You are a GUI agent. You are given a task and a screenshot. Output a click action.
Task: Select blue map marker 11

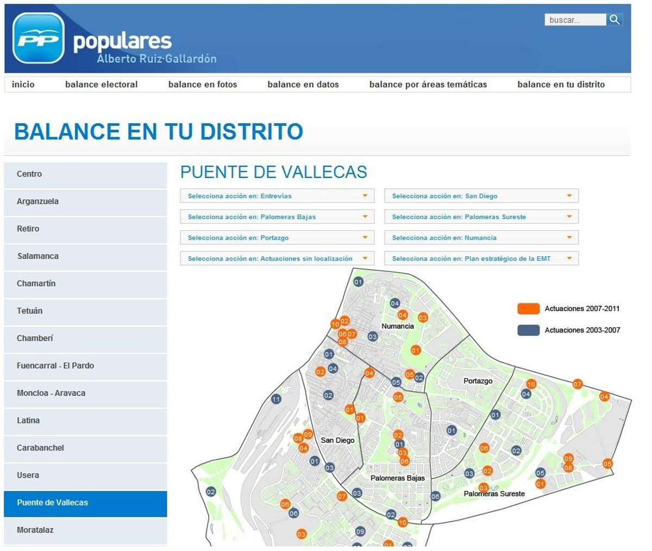(276, 400)
